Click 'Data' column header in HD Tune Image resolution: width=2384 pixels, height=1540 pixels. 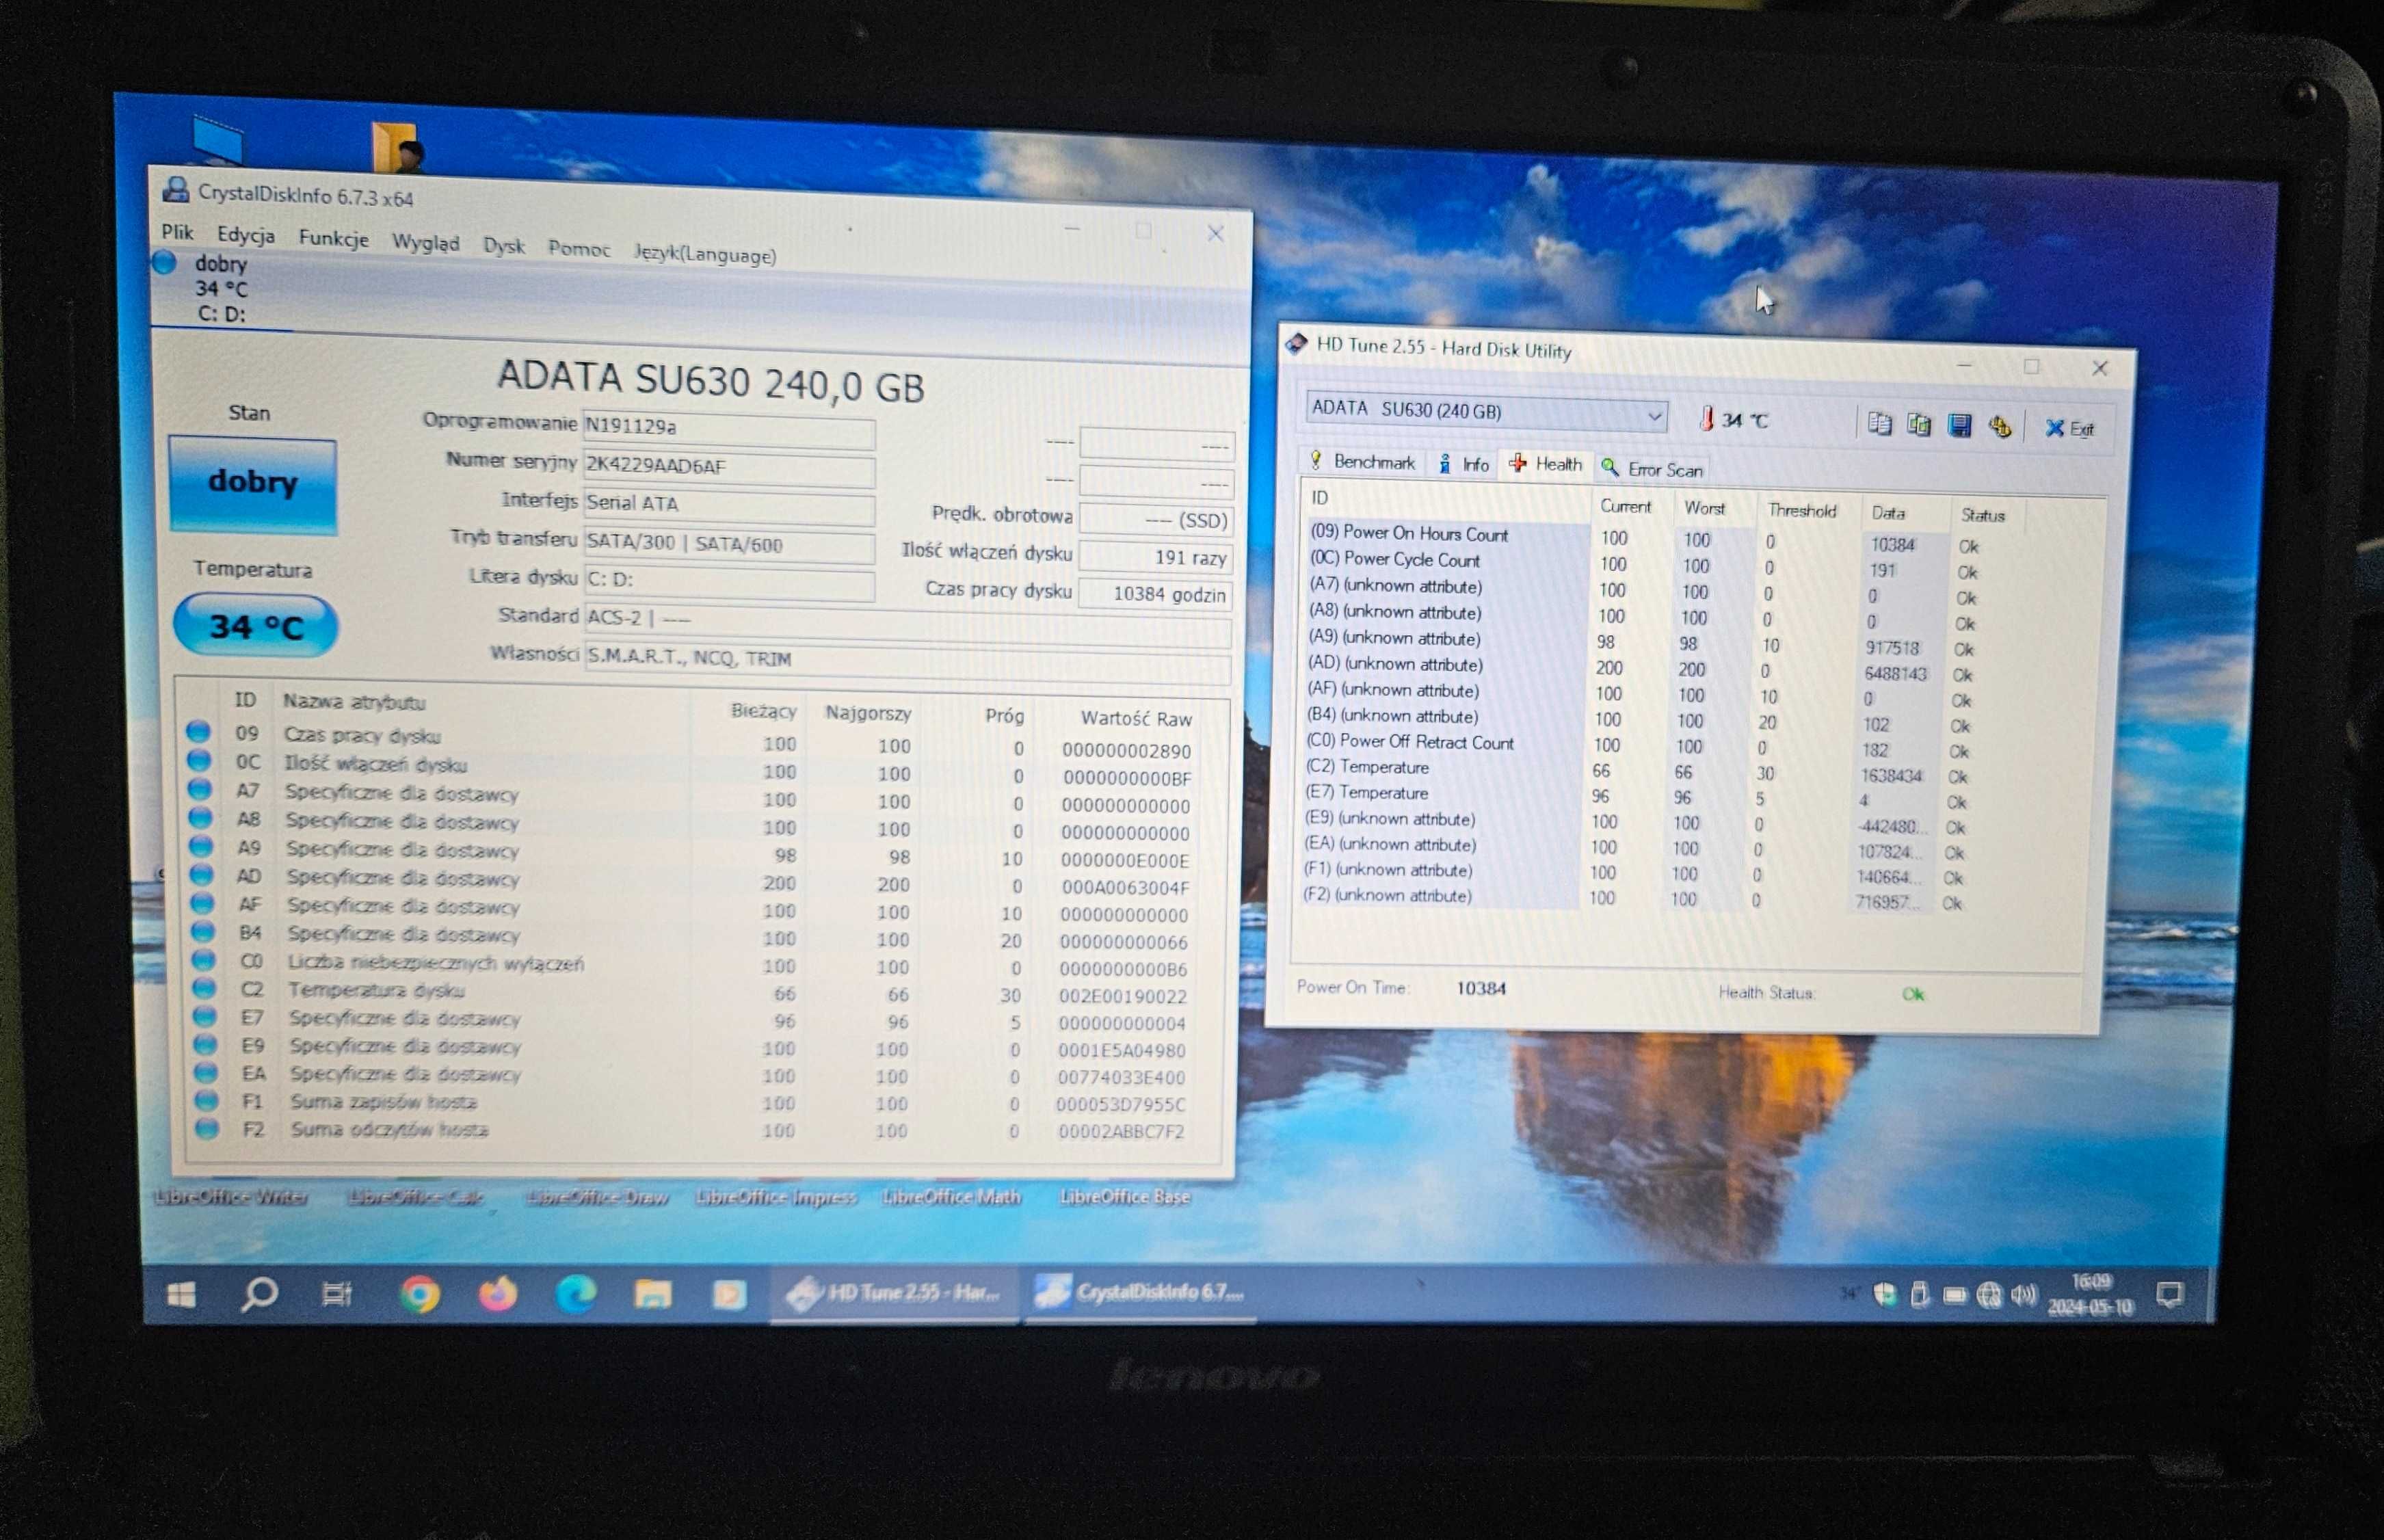(x=1888, y=513)
